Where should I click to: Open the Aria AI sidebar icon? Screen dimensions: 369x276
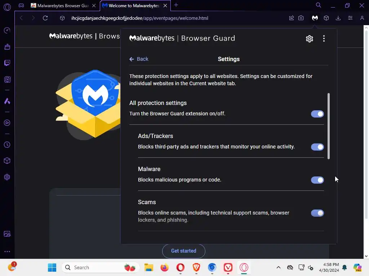7,101
